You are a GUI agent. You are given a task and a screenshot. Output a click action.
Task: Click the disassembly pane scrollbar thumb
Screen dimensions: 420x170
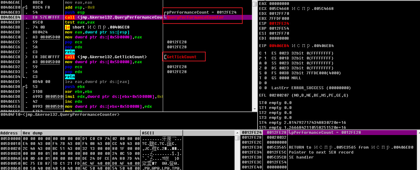click(x=254, y=4)
